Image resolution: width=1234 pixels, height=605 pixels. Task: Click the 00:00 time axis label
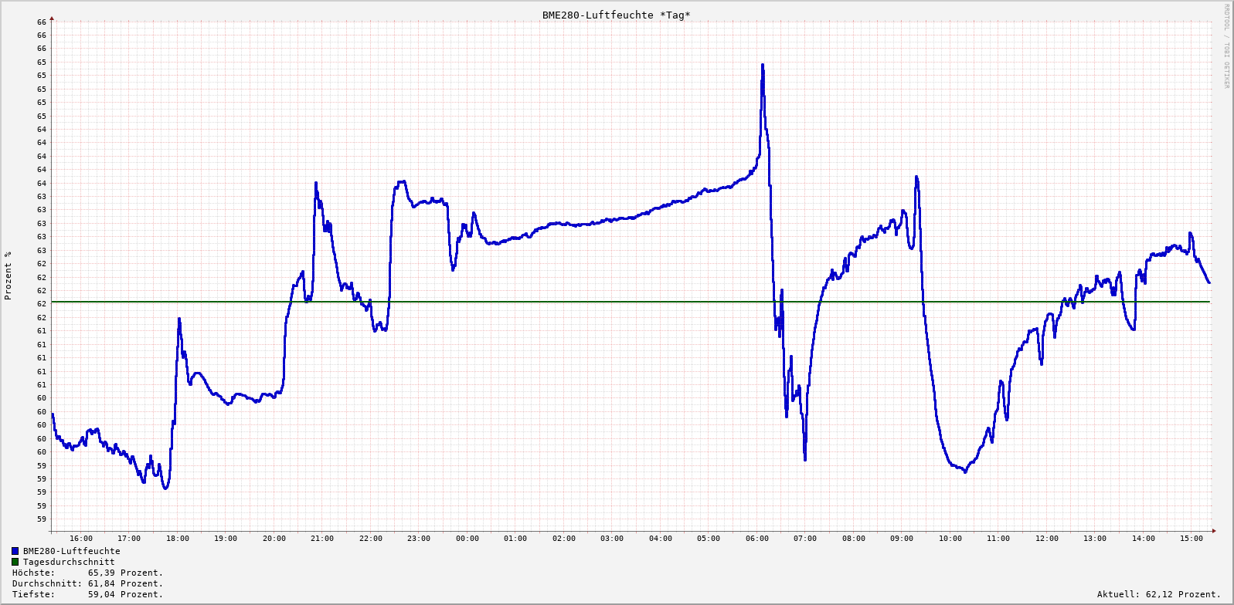pos(467,539)
